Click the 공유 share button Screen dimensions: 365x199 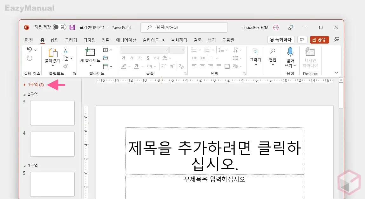pos(319,40)
